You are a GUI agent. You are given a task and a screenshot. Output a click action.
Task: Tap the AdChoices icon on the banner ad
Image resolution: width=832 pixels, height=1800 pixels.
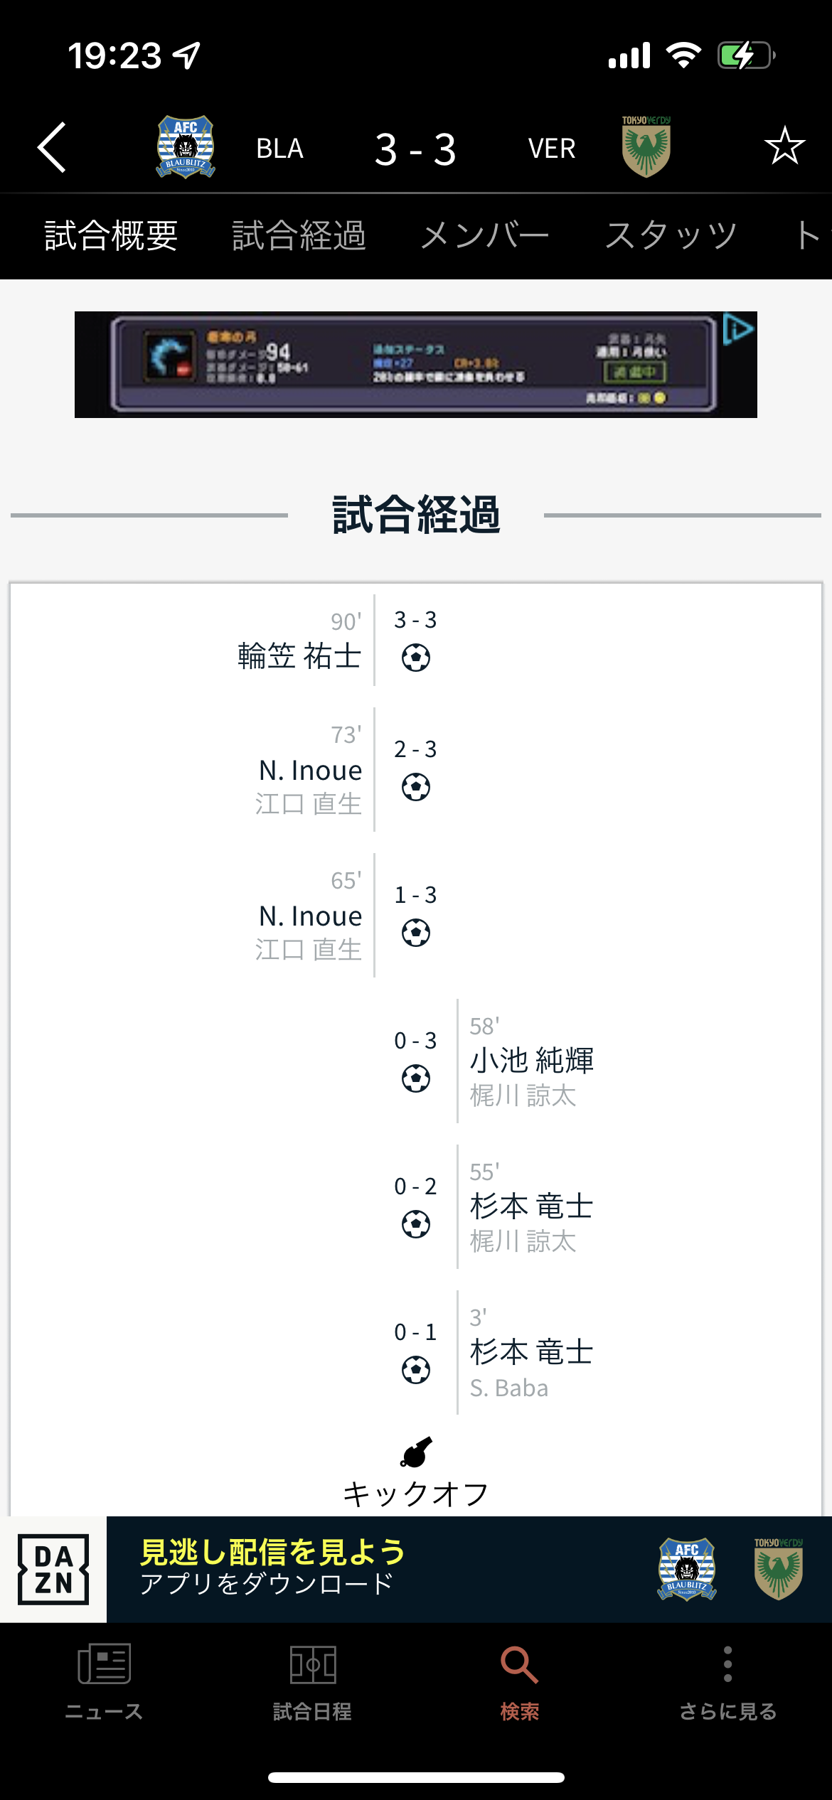(x=737, y=329)
